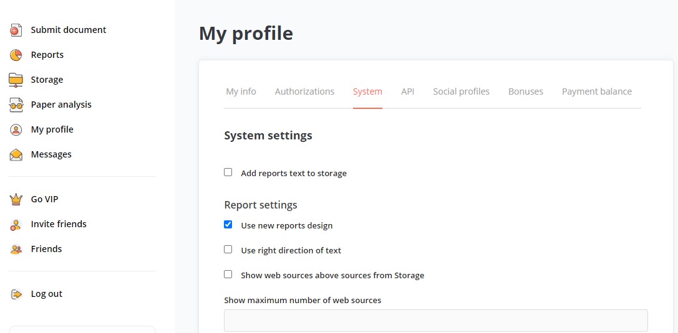
Task: Open Reports via pie chart icon
Action: tap(16, 55)
